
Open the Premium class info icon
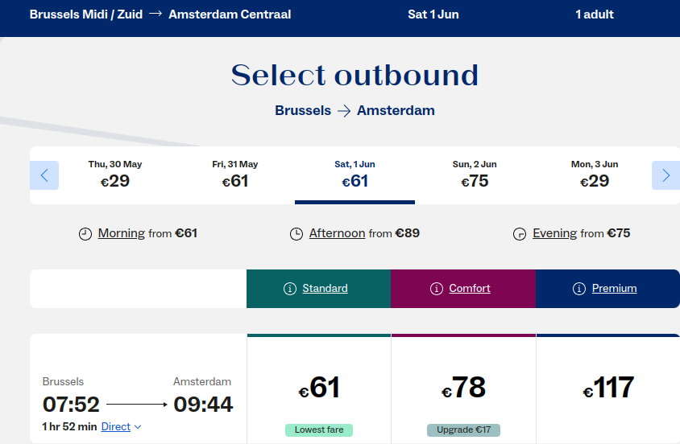click(579, 289)
